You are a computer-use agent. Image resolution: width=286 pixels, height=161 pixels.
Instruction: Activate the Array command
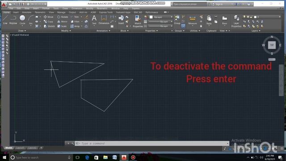pyautogui.click(x=75, y=26)
